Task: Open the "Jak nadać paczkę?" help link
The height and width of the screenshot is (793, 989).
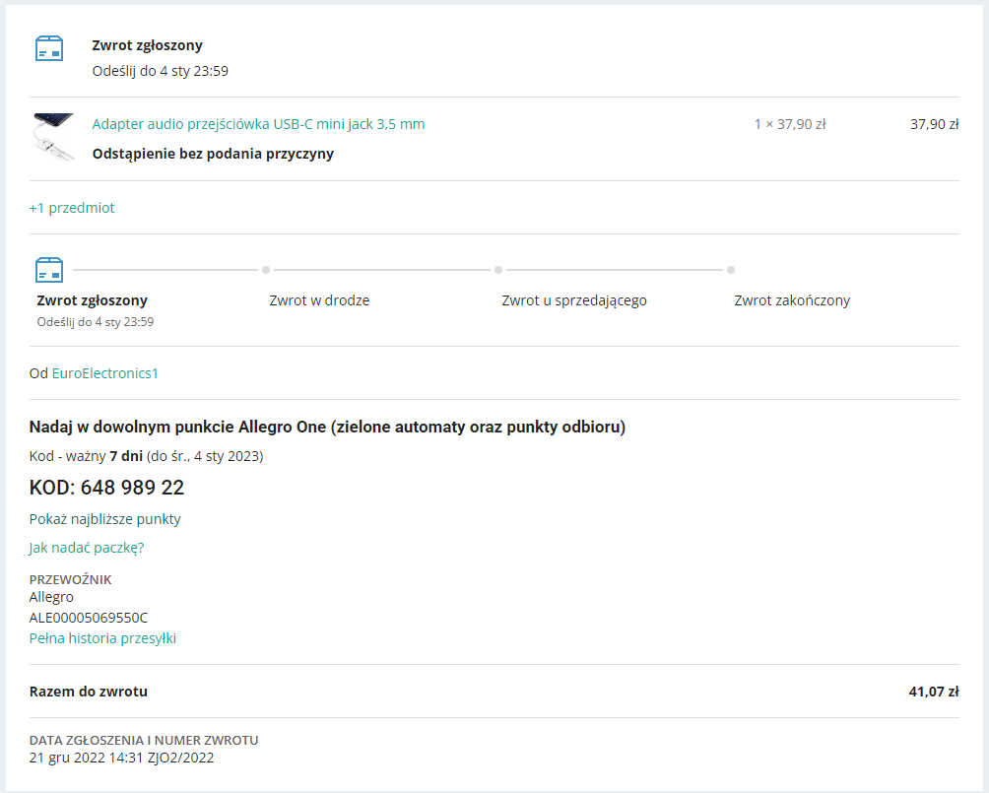Action: (86, 547)
